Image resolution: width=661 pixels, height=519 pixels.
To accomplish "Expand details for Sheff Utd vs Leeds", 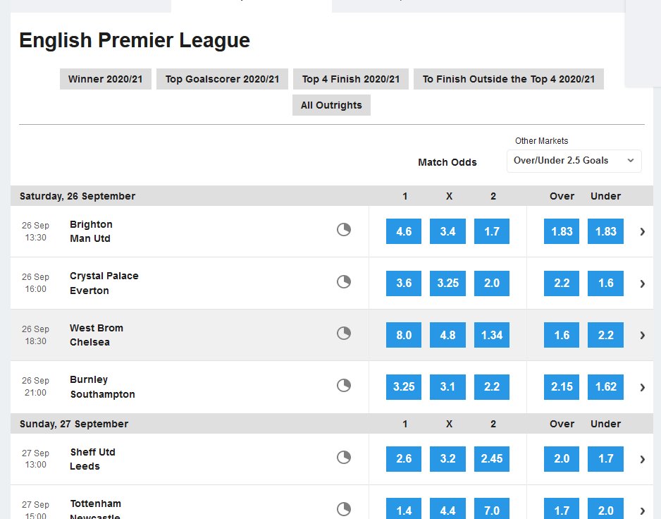I will click(x=642, y=459).
